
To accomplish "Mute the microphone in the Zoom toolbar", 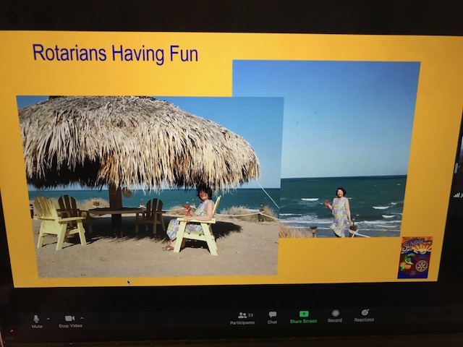I will coord(36,319).
